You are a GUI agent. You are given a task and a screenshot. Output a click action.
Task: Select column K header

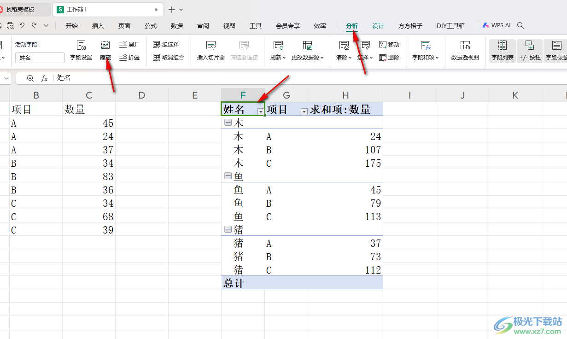pyautogui.click(x=515, y=95)
